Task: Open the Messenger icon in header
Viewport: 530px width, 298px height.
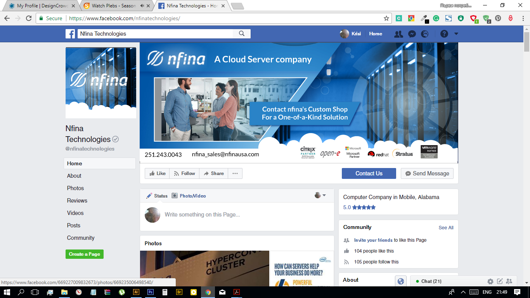Action: (412, 34)
